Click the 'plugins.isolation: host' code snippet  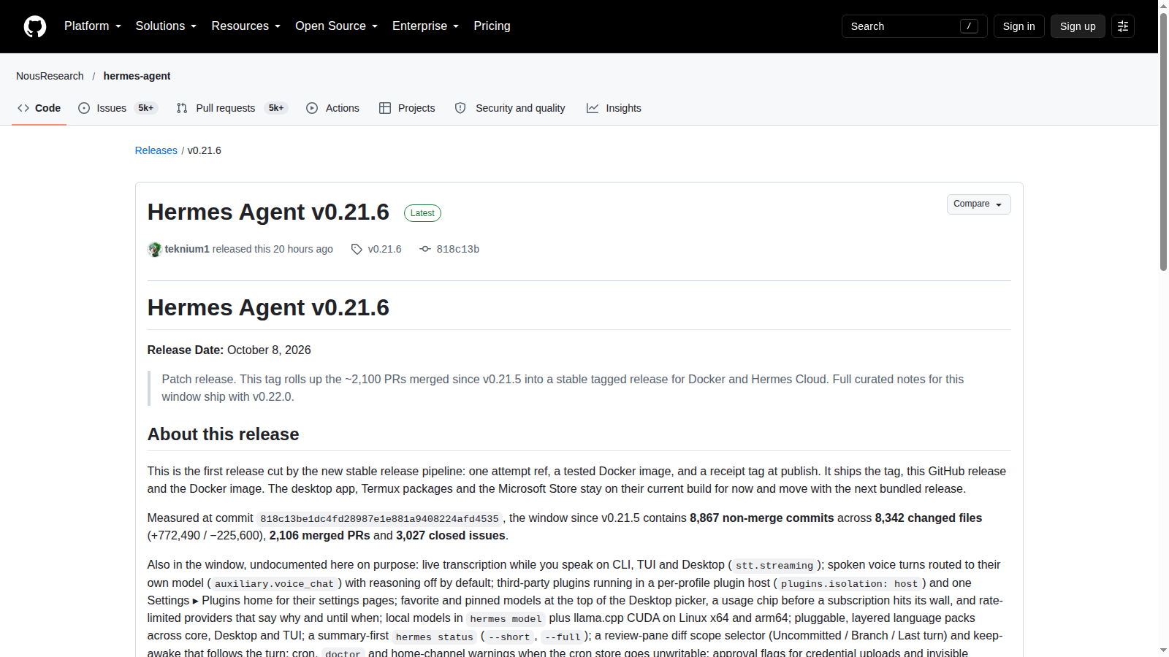click(x=849, y=584)
